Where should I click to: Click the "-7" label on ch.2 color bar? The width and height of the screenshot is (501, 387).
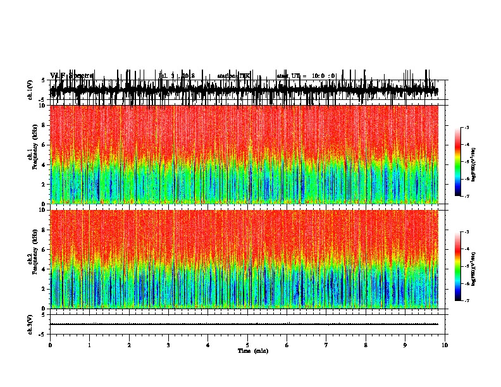466,301
